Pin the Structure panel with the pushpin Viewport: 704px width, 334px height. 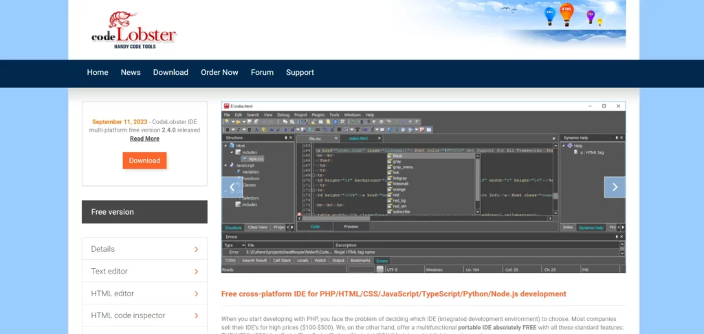click(286, 138)
